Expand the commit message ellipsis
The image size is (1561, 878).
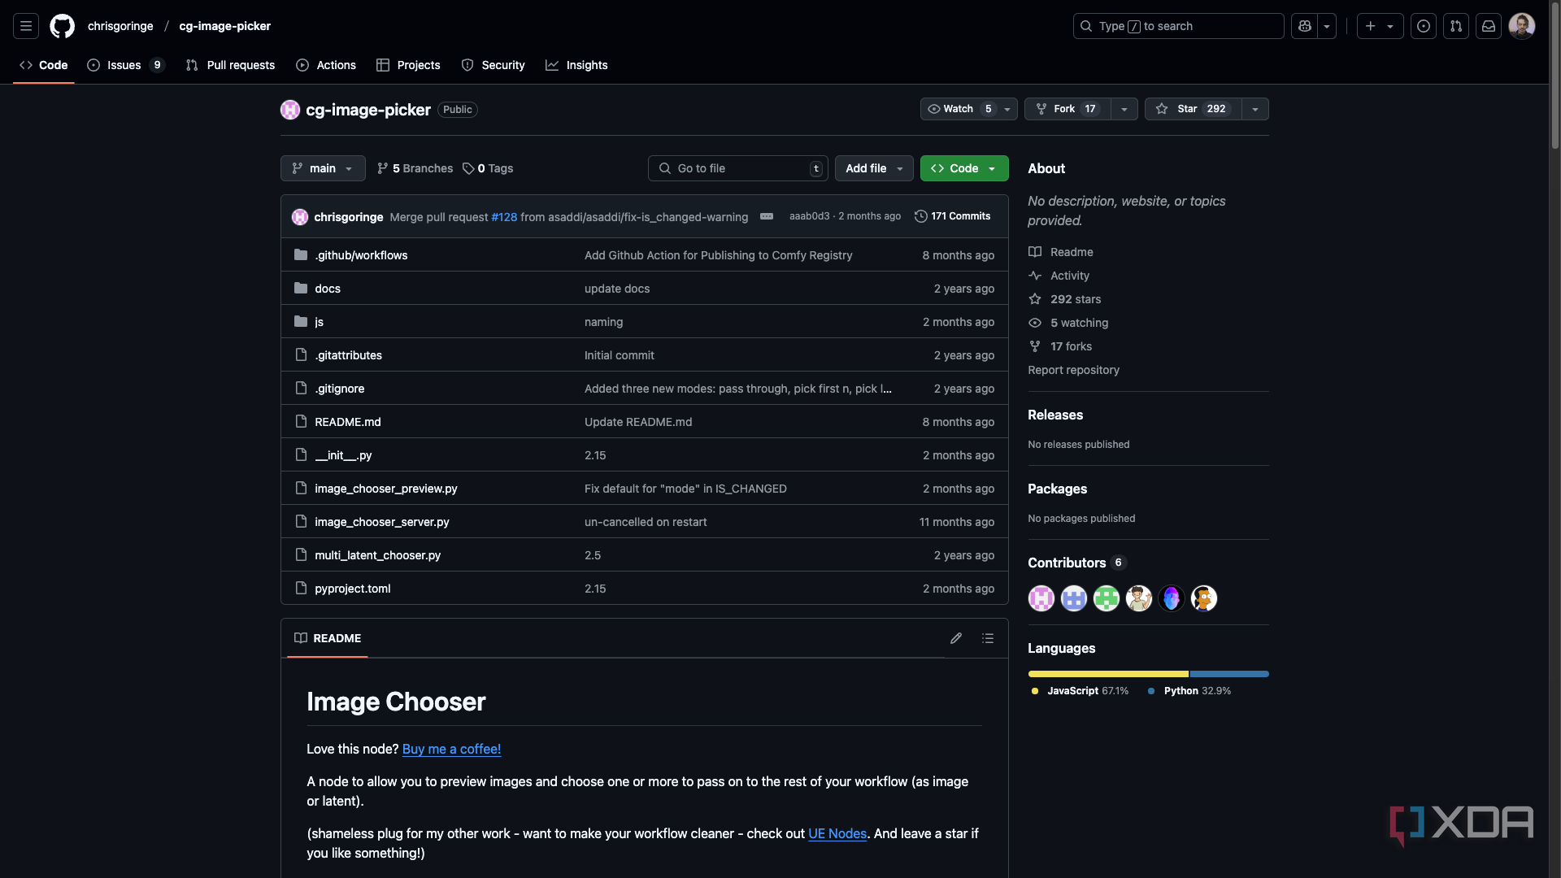[x=767, y=216]
